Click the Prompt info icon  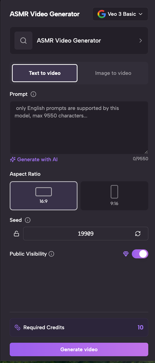click(33, 94)
